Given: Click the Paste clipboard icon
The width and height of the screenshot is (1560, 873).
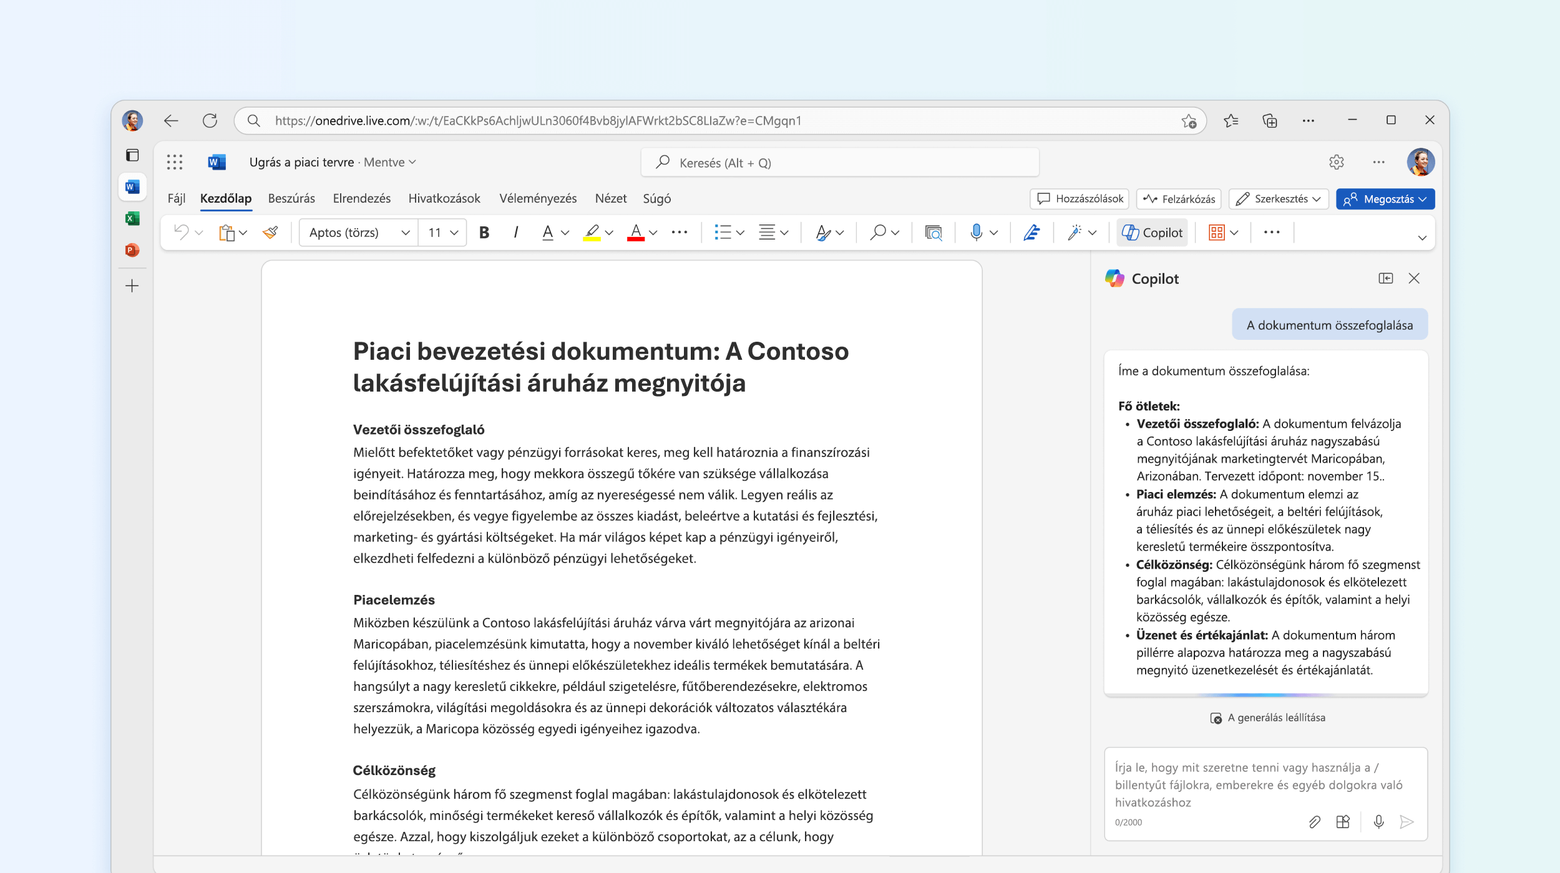Looking at the screenshot, I should [227, 233].
